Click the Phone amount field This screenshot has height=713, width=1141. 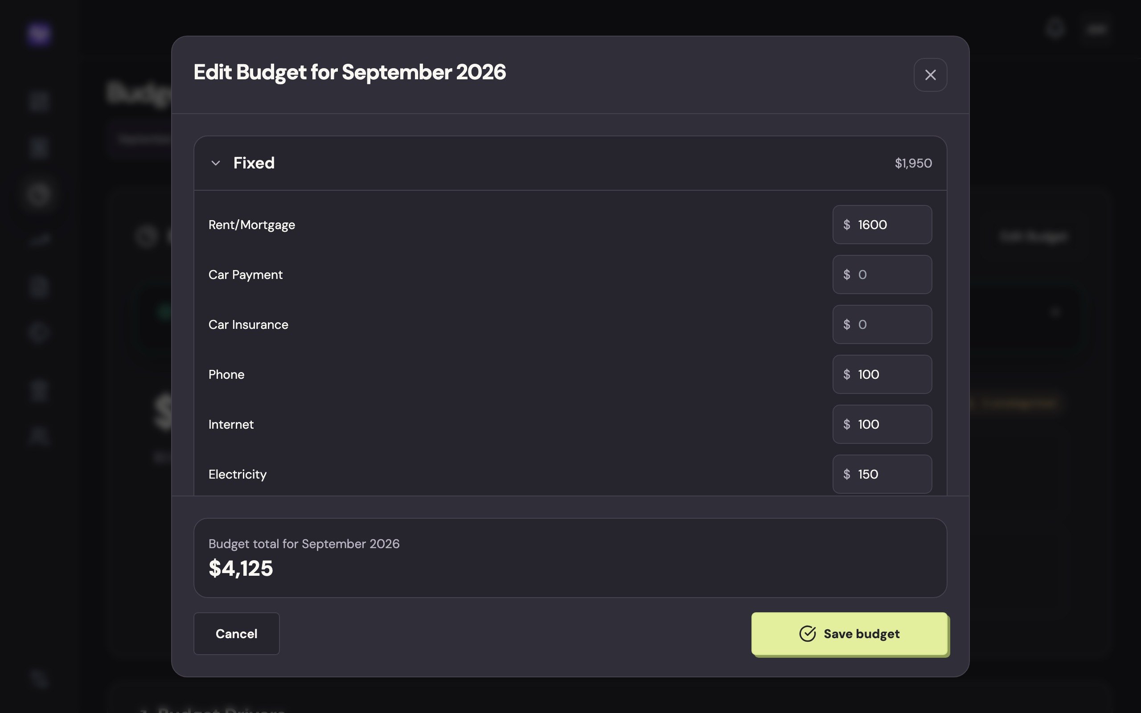click(882, 374)
